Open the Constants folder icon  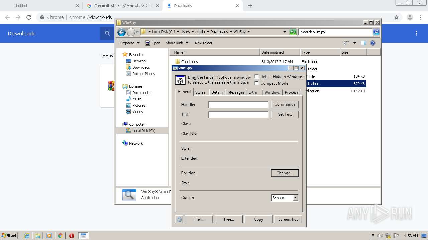tap(178, 62)
